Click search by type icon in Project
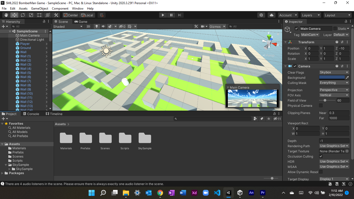The height and width of the screenshot is (199, 354). pos(255,119)
